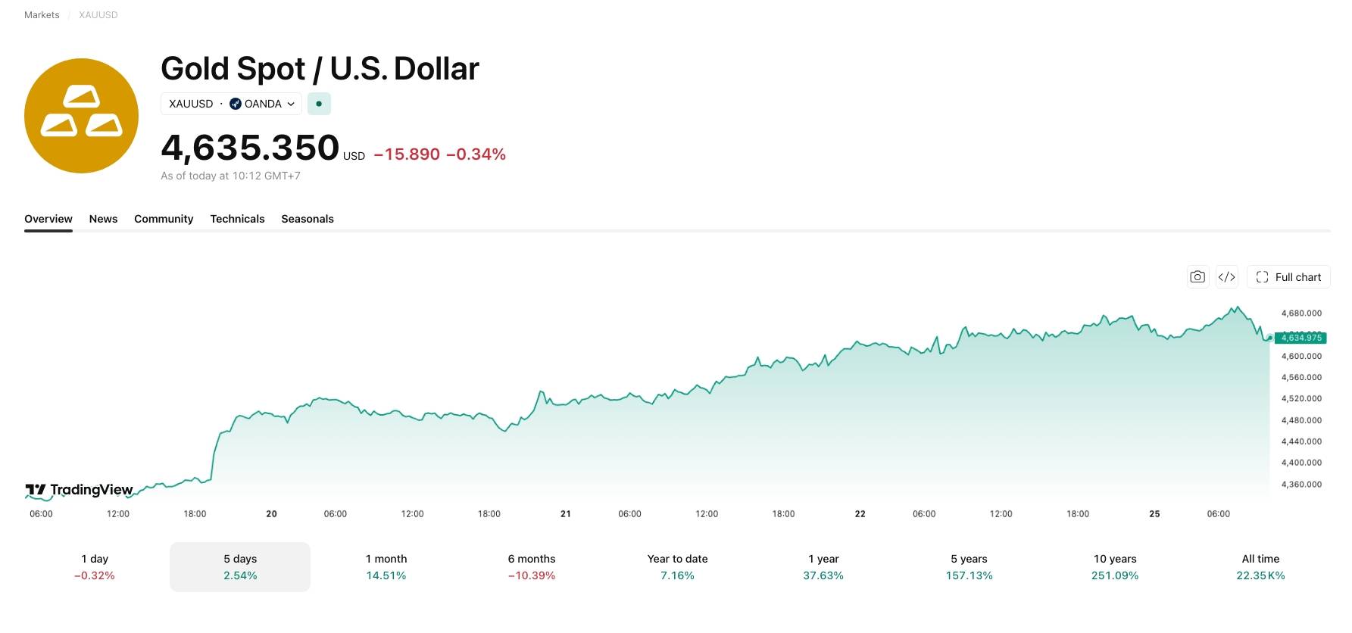This screenshot has width=1352, height=633.
Task: Click the 4,634.975 current price label
Action: [1300, 338]
